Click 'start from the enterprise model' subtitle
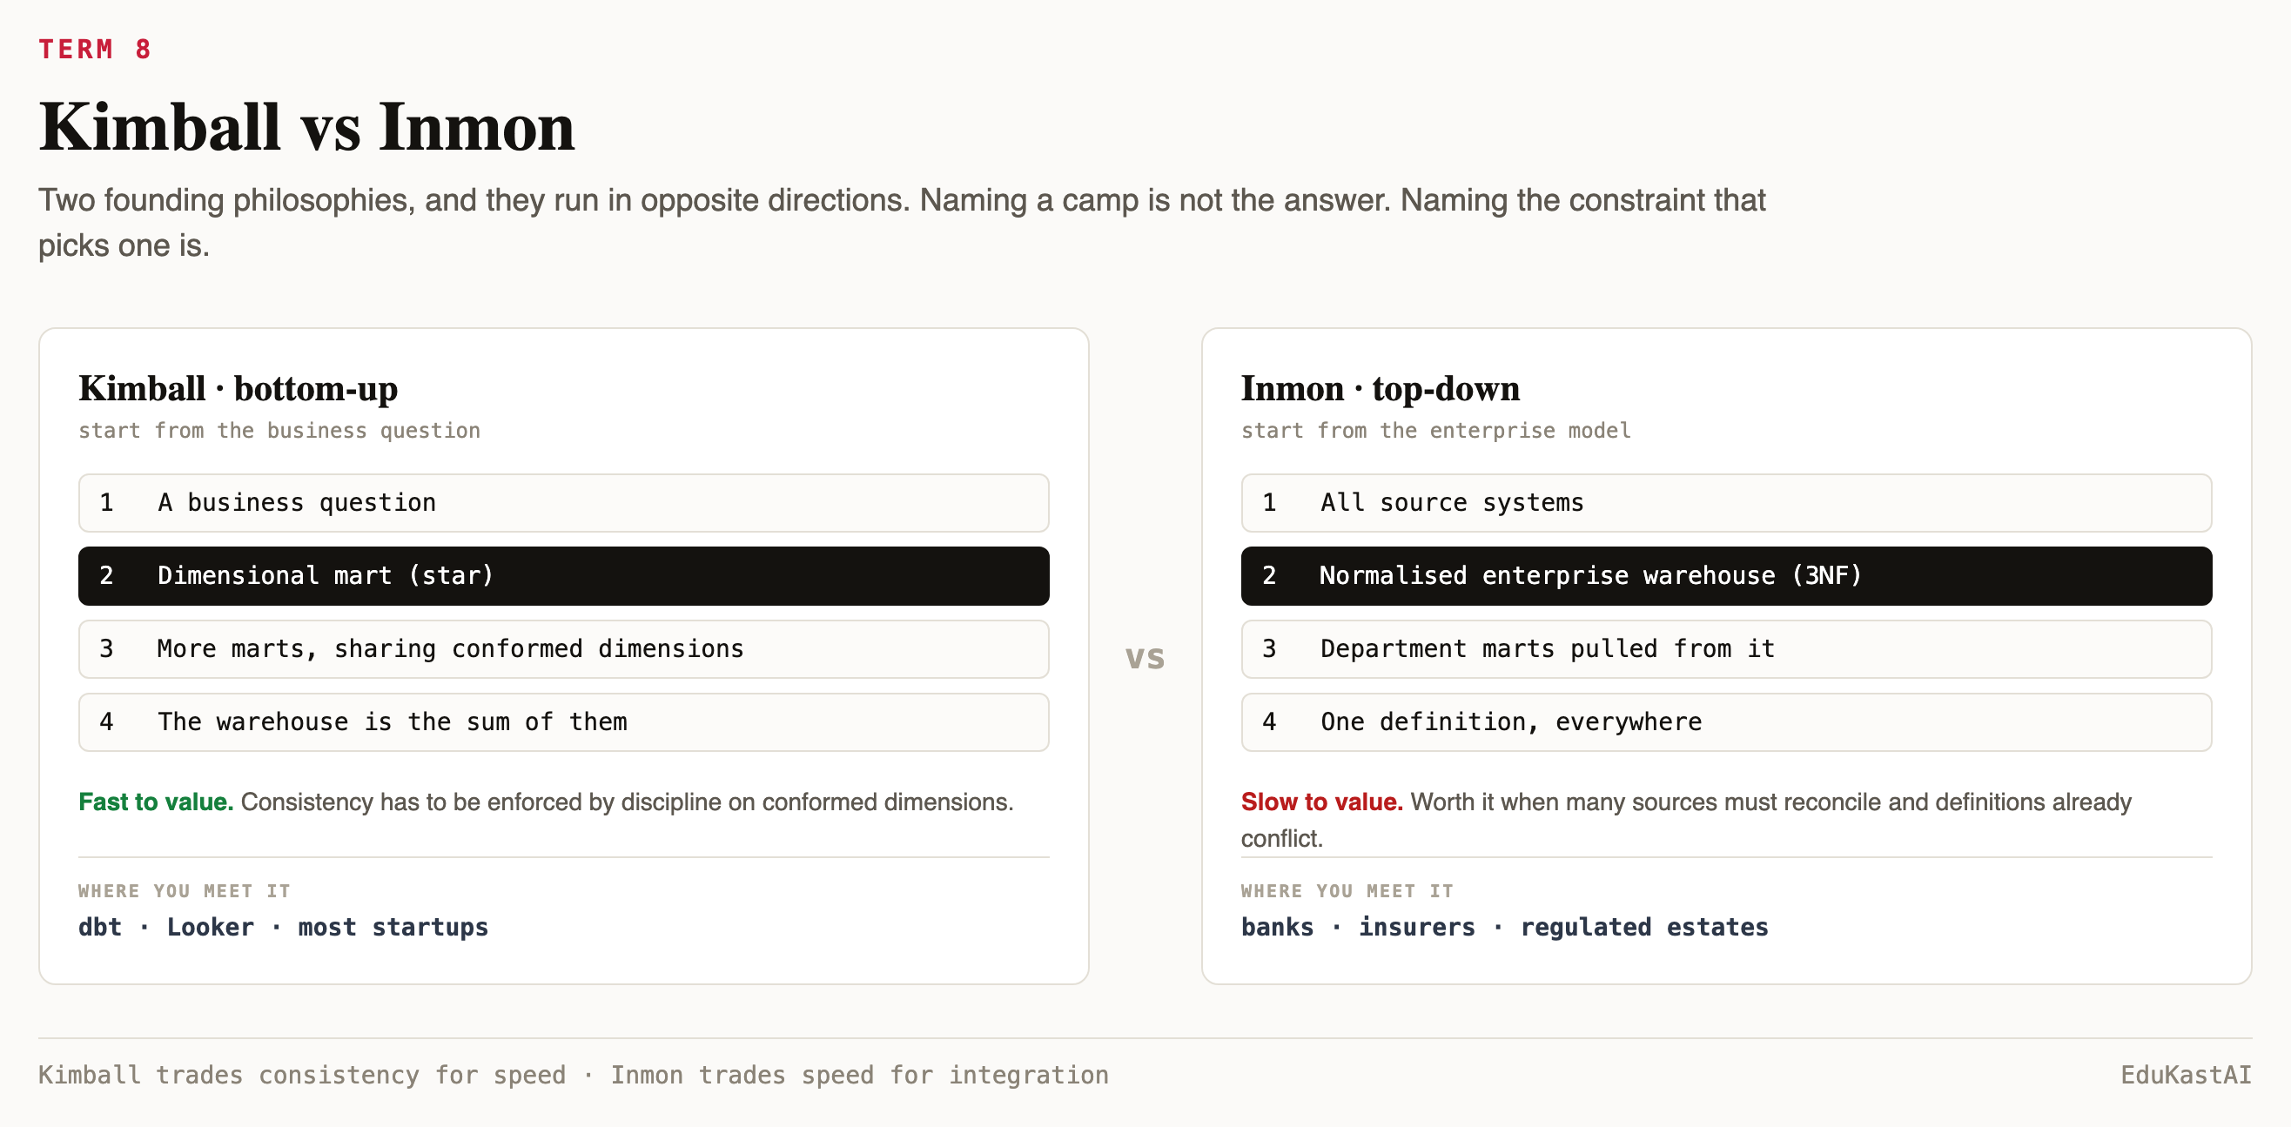Viewport: 2291px width, 1127px height. tap(1436, 431)
